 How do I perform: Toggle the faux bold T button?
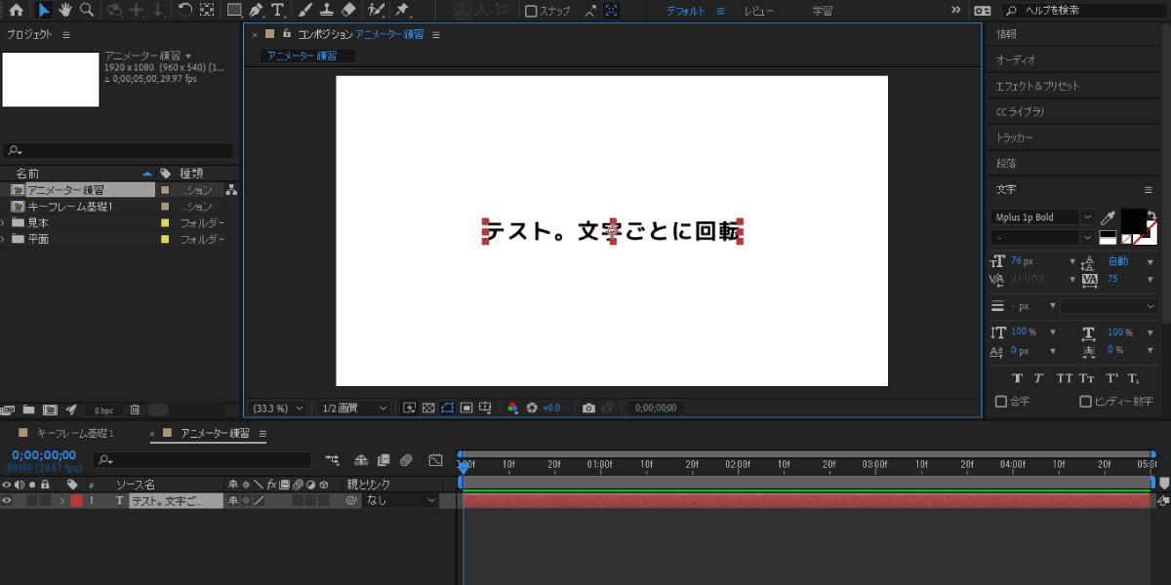(1018, 378)
